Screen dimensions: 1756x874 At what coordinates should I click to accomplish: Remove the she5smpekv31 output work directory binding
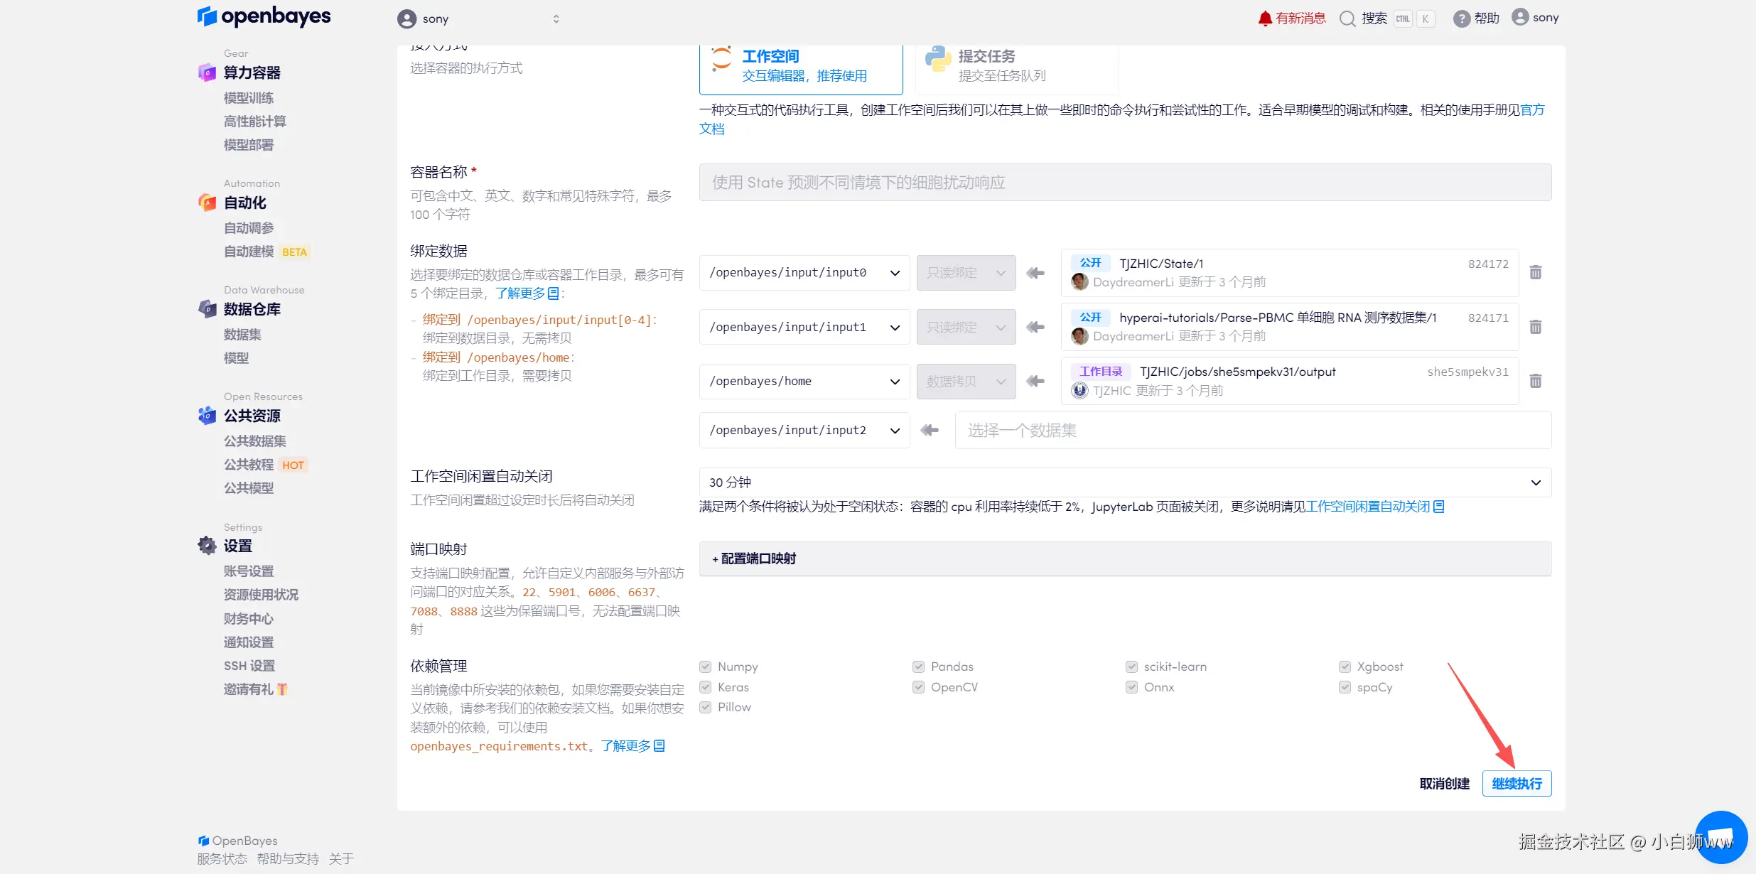pyautogui.click(x=1535, y=382)
